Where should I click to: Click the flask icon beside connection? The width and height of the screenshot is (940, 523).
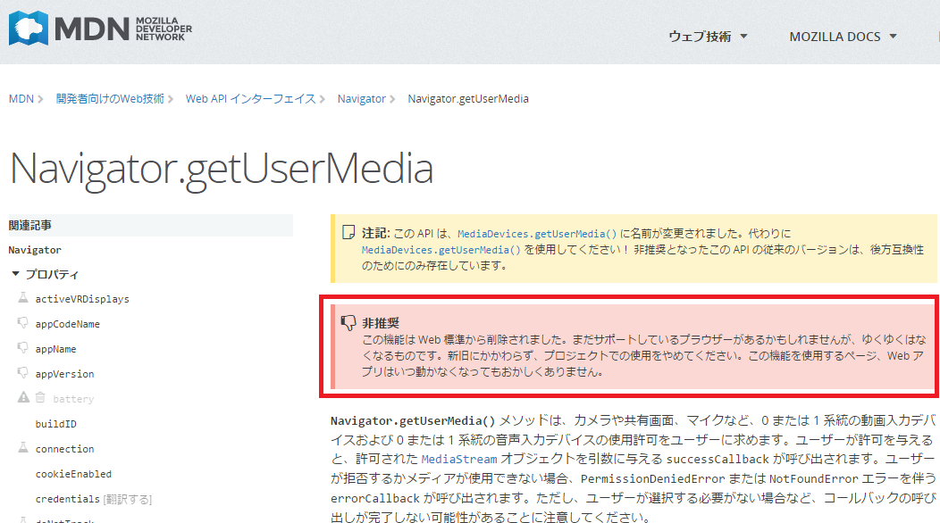(22, 449)
